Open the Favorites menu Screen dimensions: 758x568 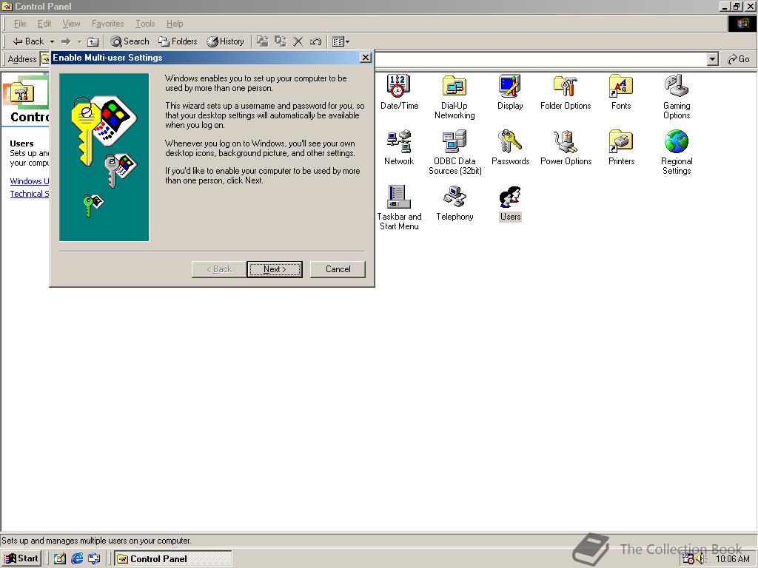click(107, 24)
